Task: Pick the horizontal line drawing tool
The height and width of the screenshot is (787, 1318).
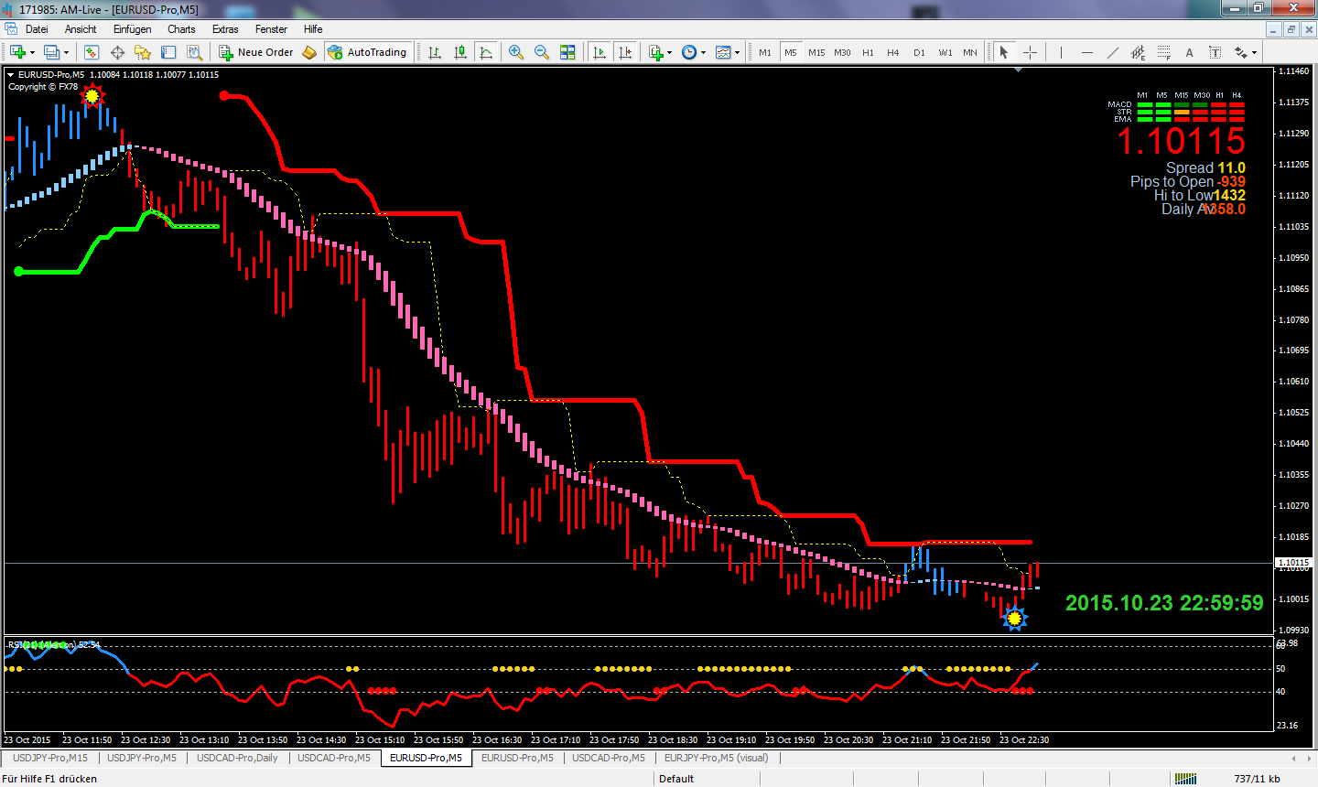Action: [1086, 52]
